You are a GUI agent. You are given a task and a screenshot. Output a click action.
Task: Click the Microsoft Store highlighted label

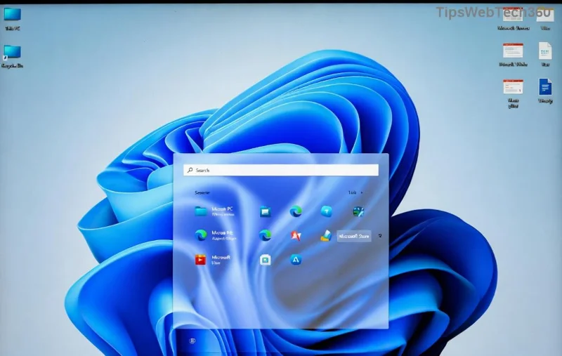pyautogui.click(x=354, y=237)
